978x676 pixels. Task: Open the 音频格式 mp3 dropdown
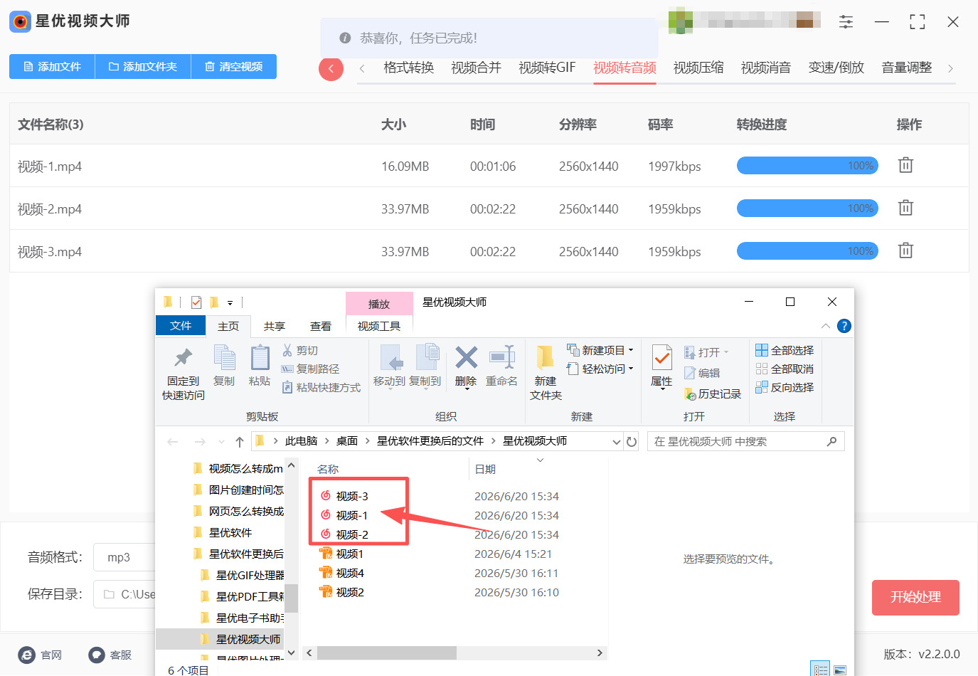124,557
